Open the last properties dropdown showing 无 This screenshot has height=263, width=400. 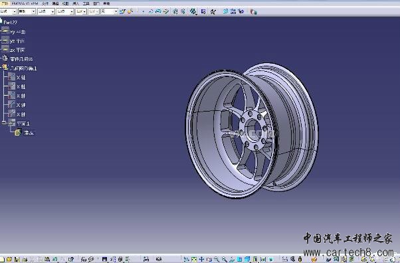tap(109, 11)
